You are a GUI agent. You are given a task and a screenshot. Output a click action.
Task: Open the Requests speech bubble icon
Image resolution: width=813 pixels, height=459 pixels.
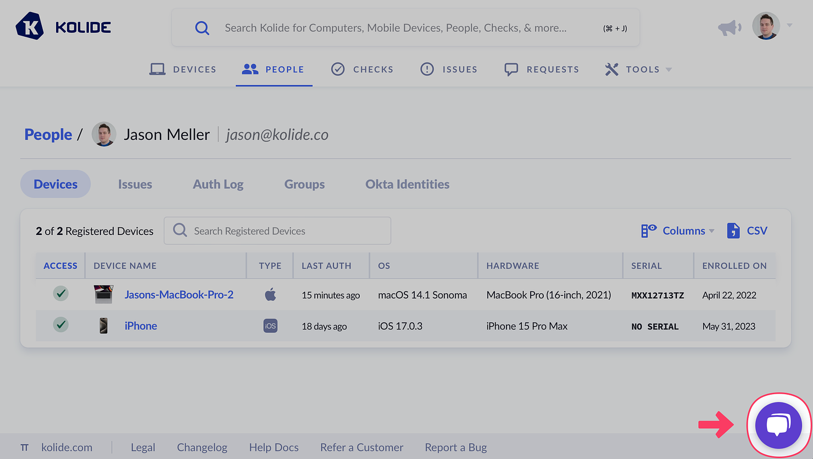click(511, 69)
